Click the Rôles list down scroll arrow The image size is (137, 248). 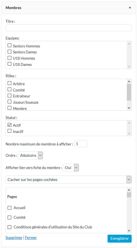click(x=129, y=108)
